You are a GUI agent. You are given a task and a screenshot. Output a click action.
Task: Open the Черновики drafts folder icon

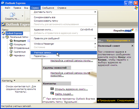coord(11,55)
